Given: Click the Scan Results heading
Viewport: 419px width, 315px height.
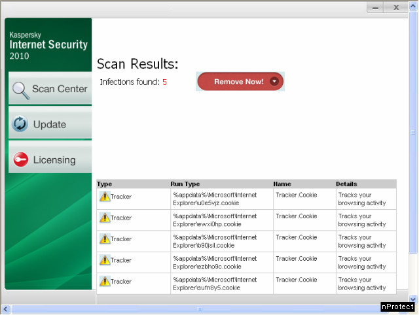Looking at the screenshot, I should click(x=137, y=64).
